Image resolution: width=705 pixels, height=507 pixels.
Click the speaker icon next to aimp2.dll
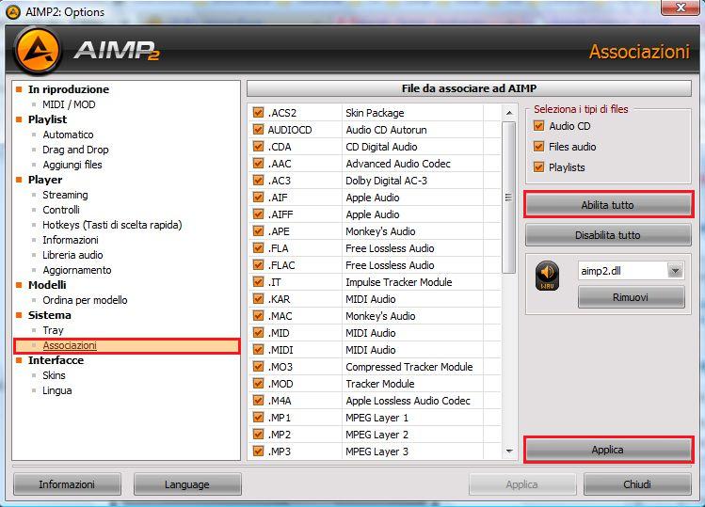point(547,276)
